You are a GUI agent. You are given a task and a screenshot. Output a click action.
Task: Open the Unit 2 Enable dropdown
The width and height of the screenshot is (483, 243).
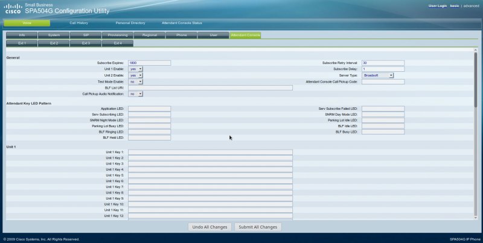[x=136, y=75]
